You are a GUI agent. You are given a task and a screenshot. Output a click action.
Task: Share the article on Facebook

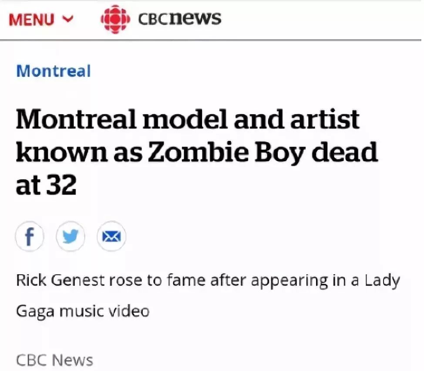click(30, 236)
